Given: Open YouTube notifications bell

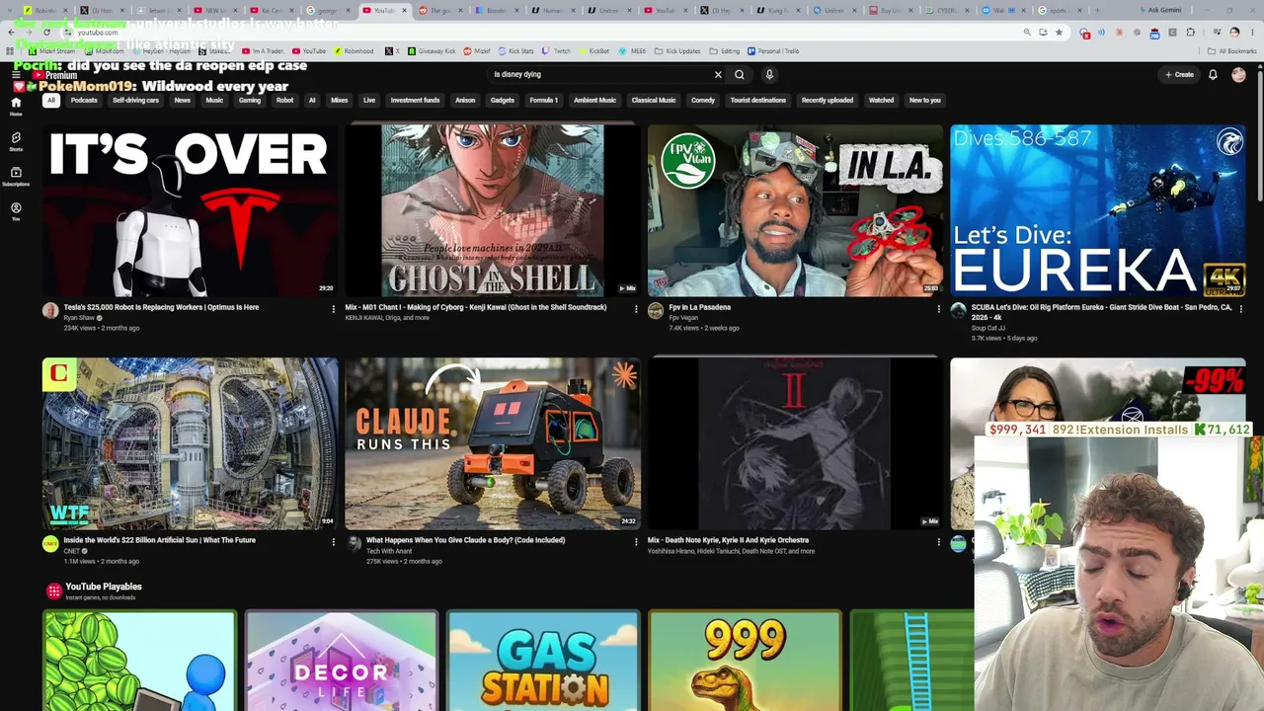Looking at the screenshot, I should (x=1213, y=74).
